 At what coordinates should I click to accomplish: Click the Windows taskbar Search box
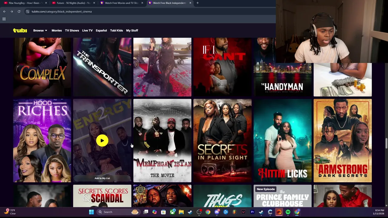pyautogui.click(x=118, y=212)
